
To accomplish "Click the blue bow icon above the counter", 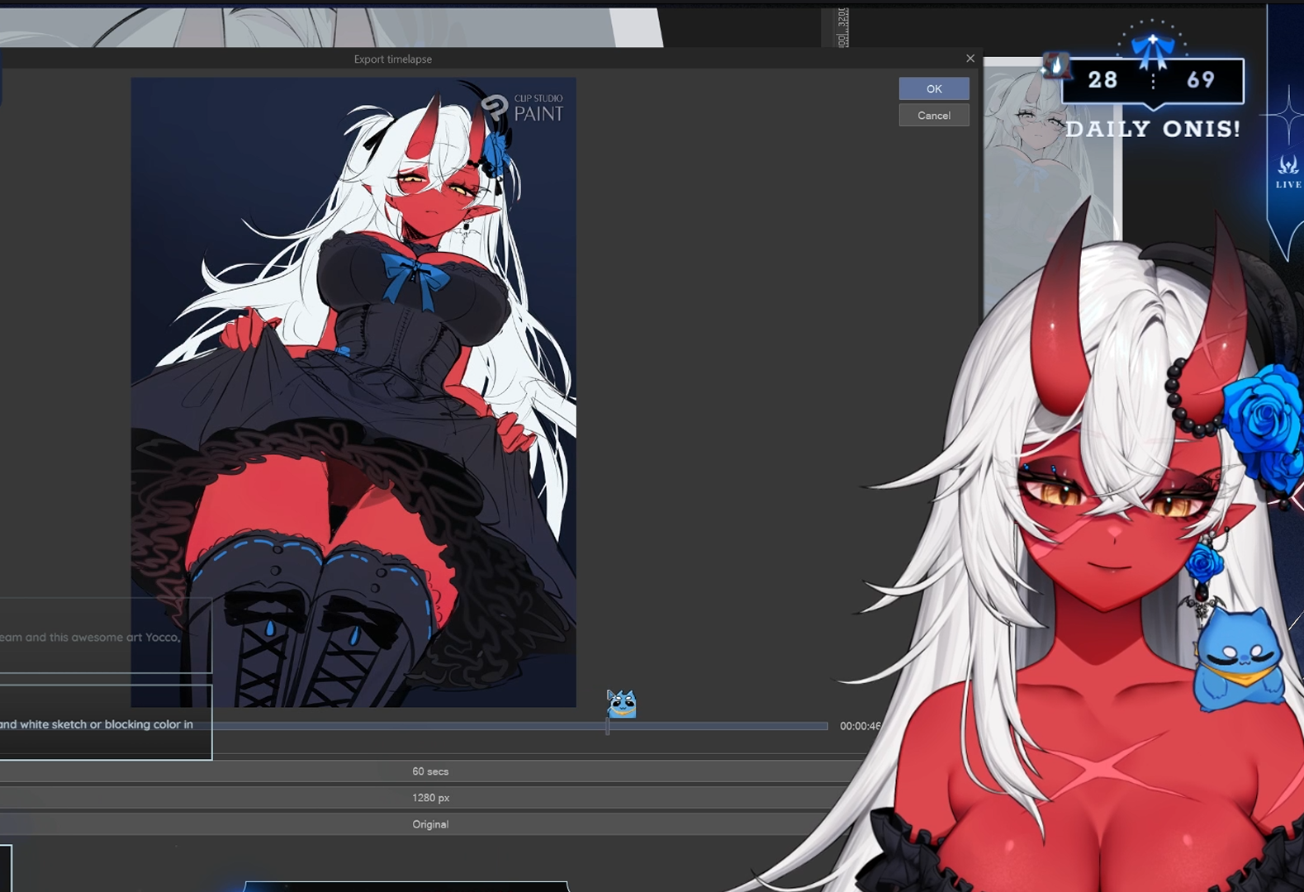I will tap(1153, 50).
